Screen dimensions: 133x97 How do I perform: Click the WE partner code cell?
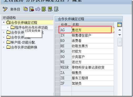66,62
